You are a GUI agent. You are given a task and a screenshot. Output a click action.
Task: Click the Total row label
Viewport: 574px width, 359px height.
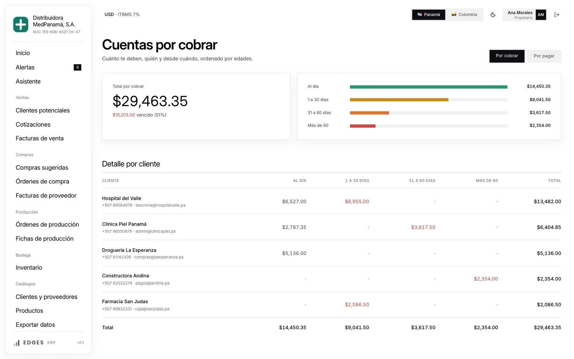(x=107, y=327)
